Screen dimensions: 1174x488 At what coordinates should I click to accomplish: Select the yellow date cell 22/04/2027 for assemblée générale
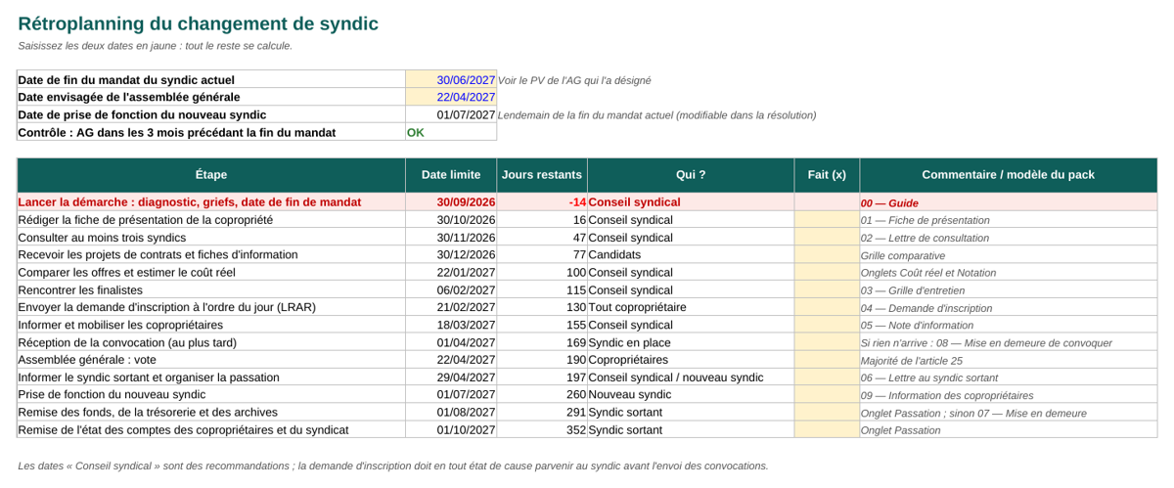tap(451, 97)
